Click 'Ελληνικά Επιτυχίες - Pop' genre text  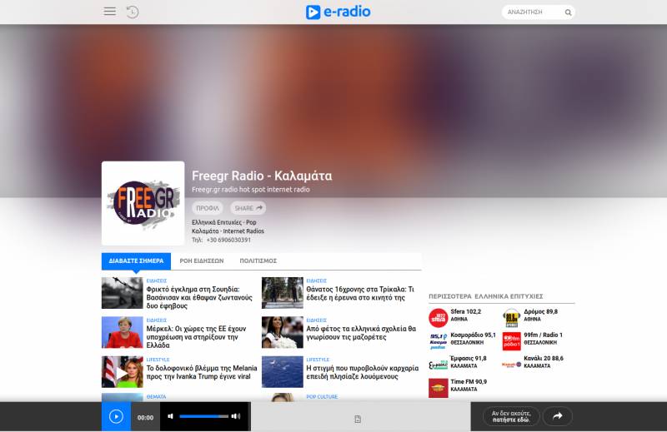224,222
